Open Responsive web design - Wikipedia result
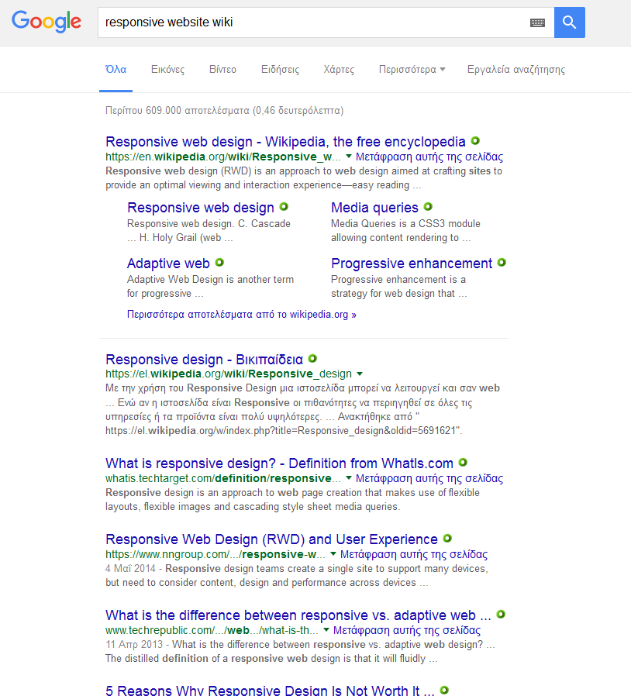Image resolution: width=631 pixels, height=696 pixels. 285,142
